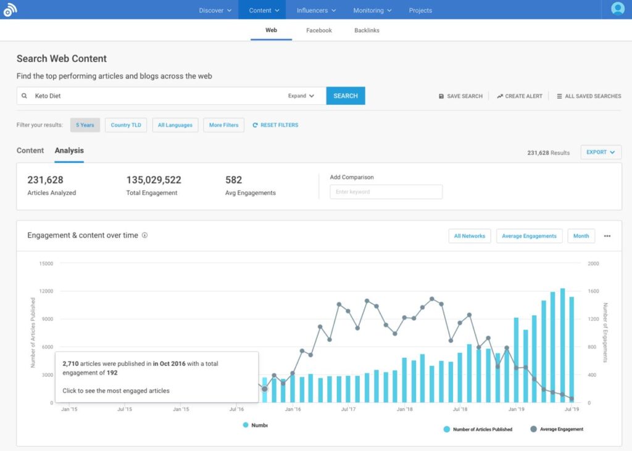Toggle the 5 Years filter pill

pos(85,125)
